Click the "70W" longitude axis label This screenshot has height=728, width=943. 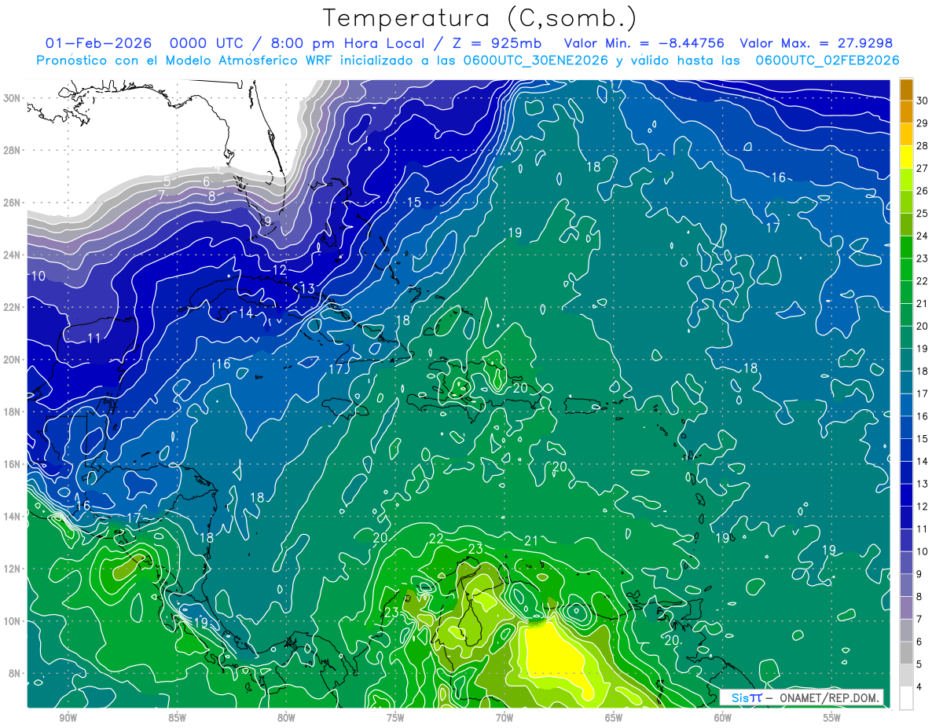coord(505,718)
